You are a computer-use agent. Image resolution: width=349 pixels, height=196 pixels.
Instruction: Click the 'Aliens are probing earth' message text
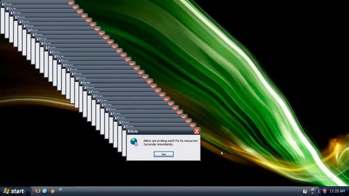171,143
